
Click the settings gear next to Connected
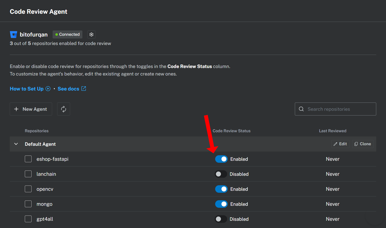(x=91, y=34)
